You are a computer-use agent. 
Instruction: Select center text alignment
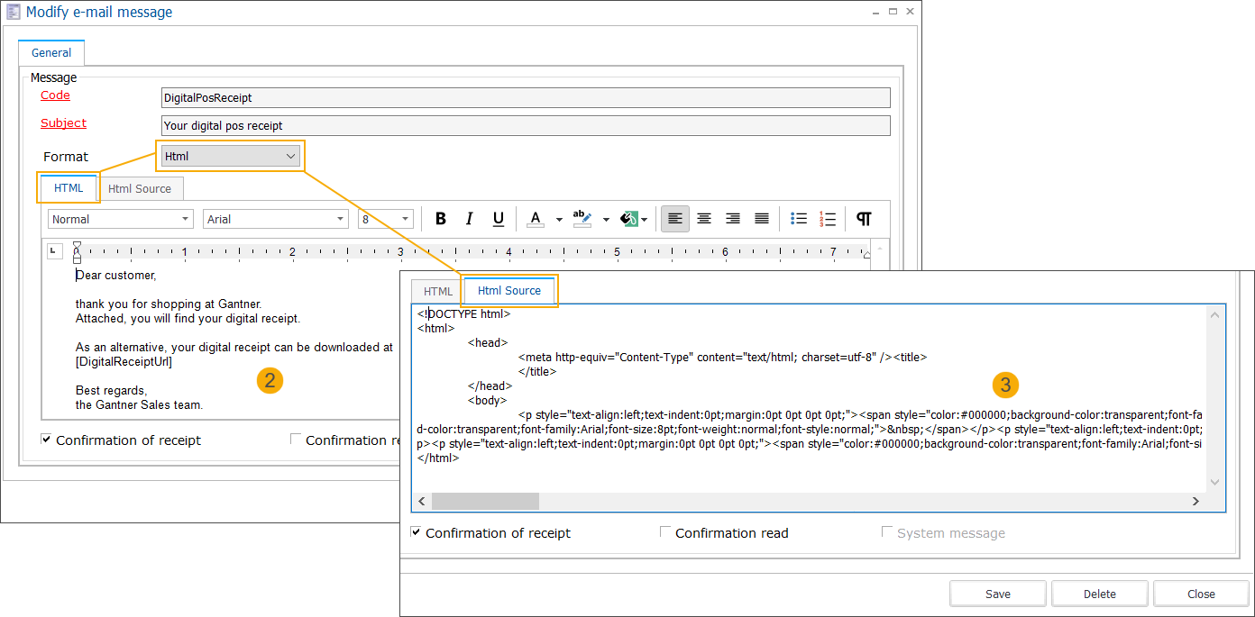(x=703, y=218)
